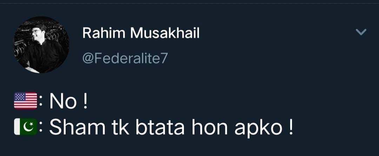379x156 pixels.
Task: Click the Pakistan flag emoji
Action: [x=25, y=127]
